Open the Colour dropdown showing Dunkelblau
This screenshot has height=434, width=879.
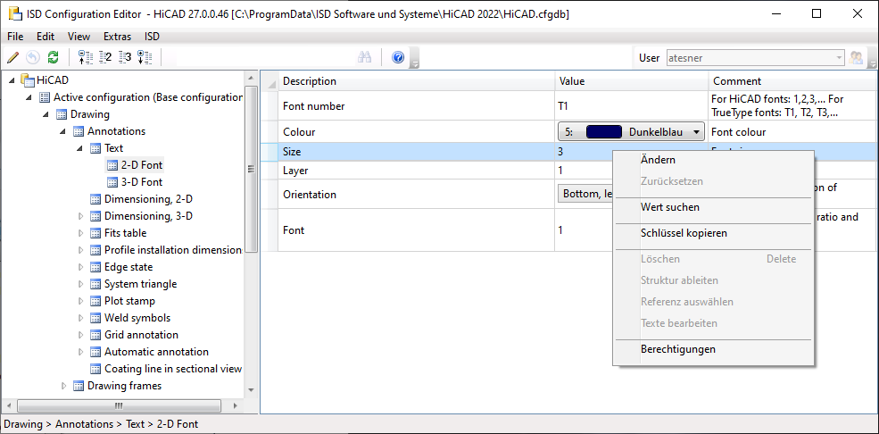tap(631, 132)
